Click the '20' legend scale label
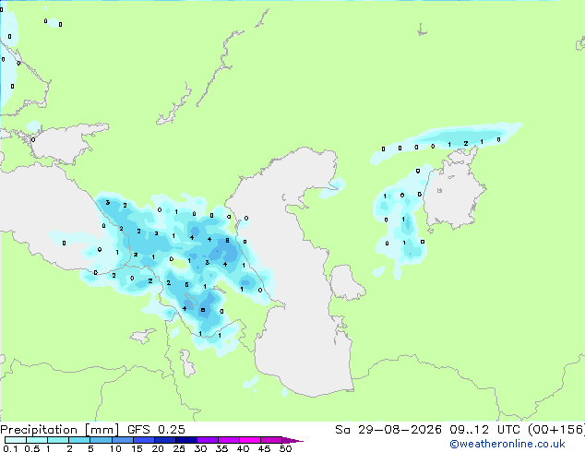The image size is (585, 452). 158,448
